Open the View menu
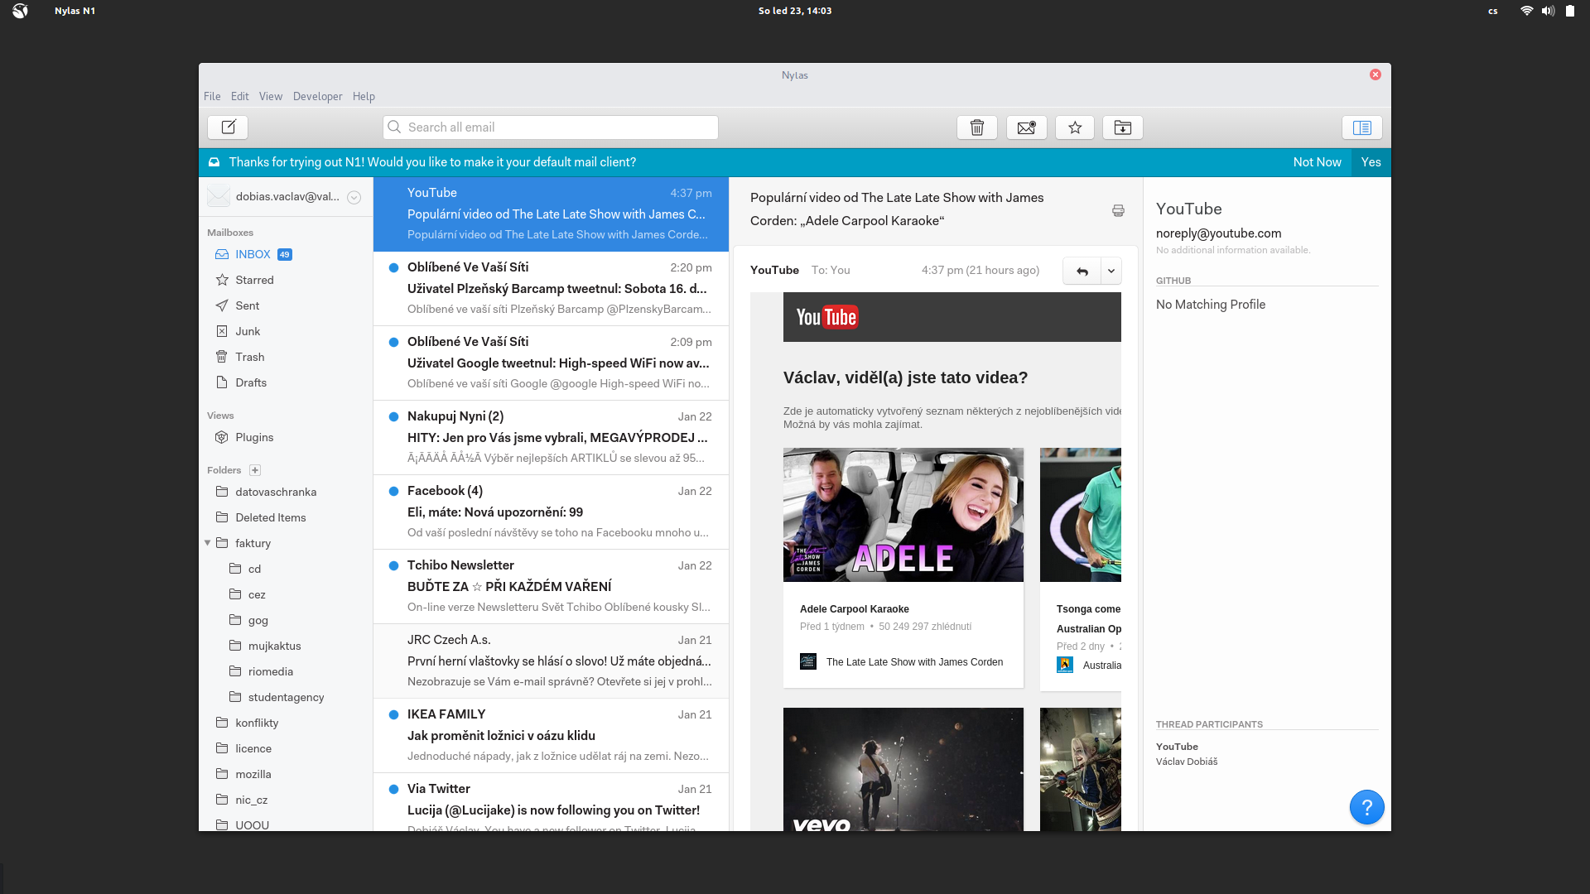 pos(271,96)
